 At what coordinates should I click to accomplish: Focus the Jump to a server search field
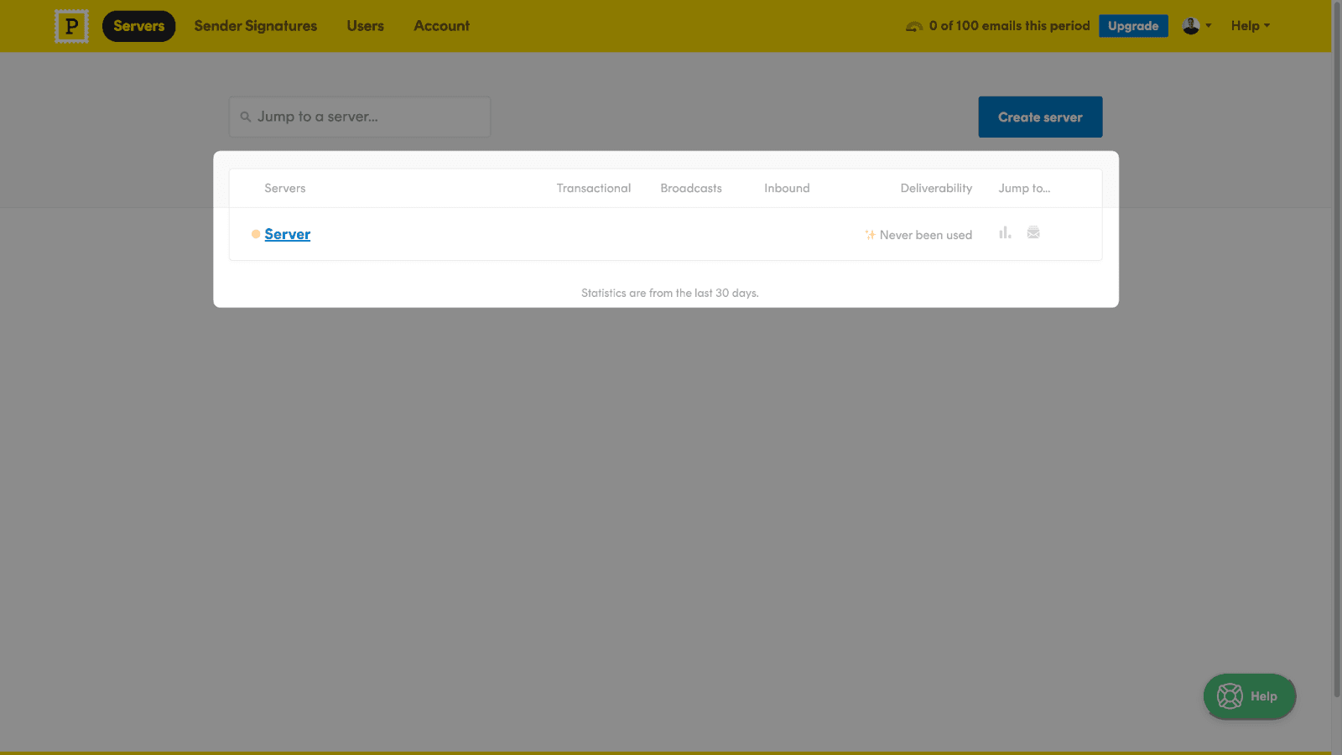[x=369, y=117]
